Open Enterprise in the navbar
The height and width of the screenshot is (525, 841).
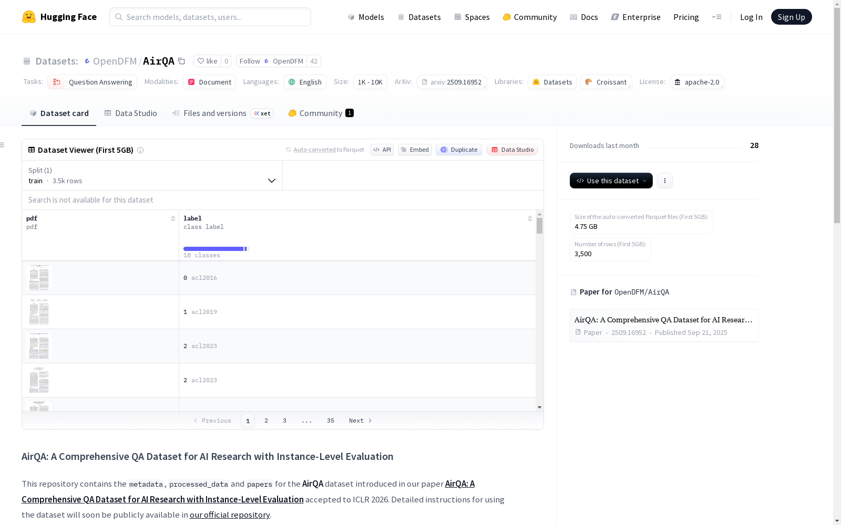636,17
